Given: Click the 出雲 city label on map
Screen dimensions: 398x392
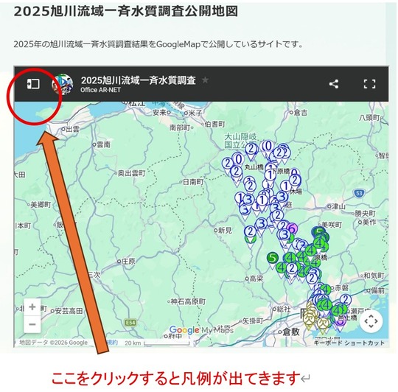Looking at the screenshot, I should tap(71, 129).
